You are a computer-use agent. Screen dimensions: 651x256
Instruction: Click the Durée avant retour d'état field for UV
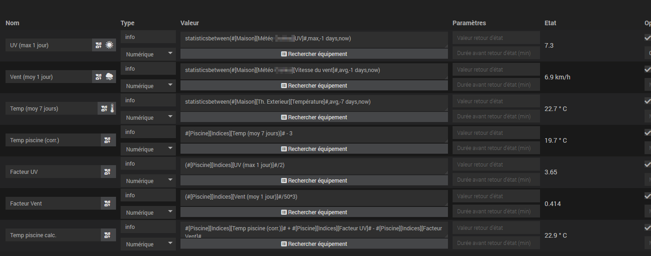496,53
